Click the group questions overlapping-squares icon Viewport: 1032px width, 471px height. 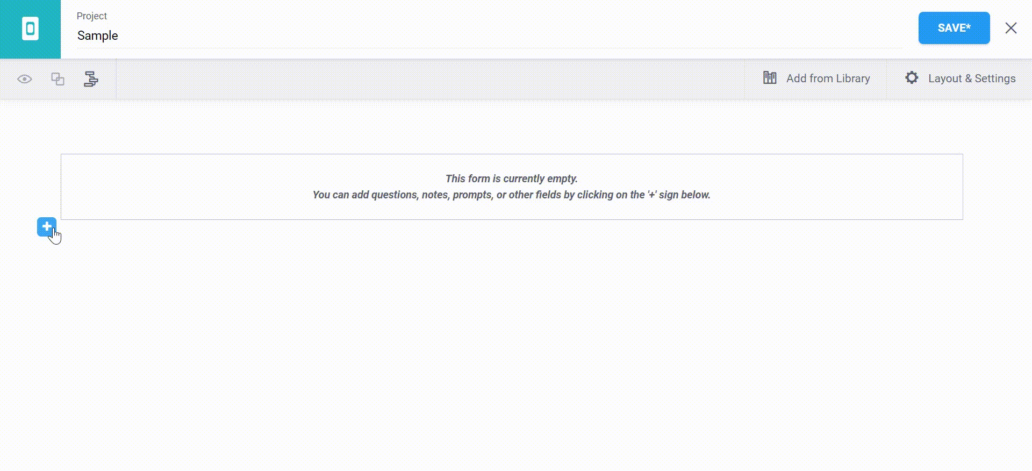tap(58, 79)
